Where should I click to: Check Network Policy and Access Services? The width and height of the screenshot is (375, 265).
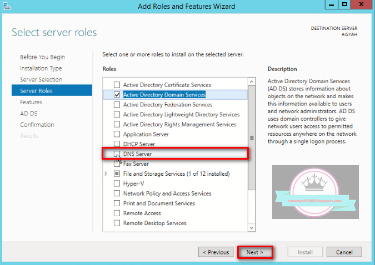(117, 193)
